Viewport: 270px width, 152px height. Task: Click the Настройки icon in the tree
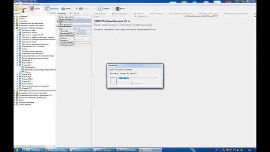pos(17,21)
